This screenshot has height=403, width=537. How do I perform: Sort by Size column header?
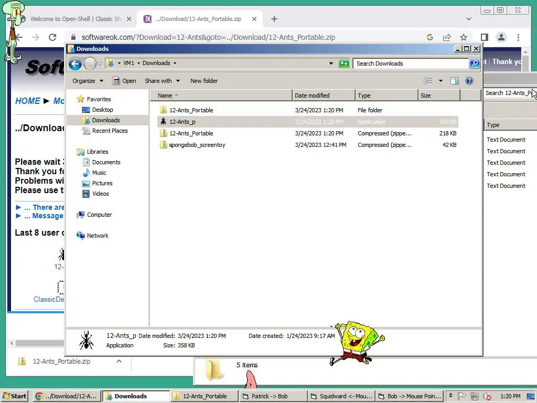(439, 96)
